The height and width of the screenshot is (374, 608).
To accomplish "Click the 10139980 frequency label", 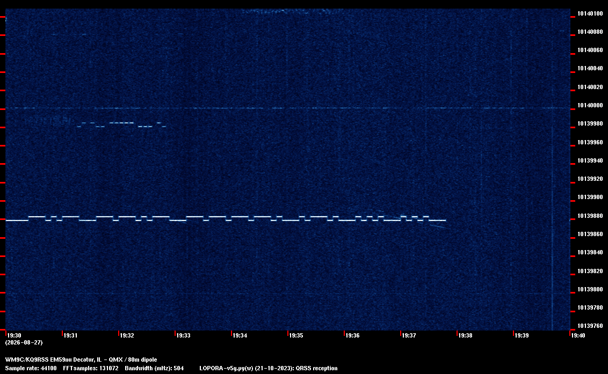I will tap(590, 123).
